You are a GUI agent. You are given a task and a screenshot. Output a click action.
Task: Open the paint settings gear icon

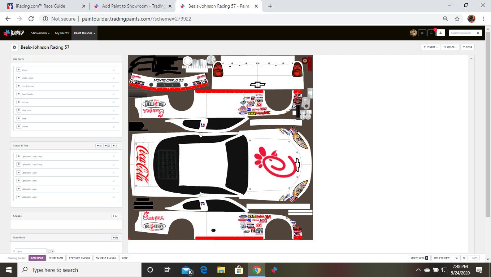(14, 47)
